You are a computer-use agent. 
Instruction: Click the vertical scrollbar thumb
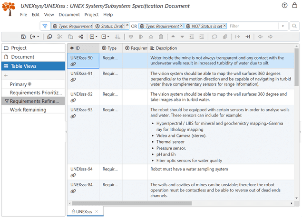pyautogui.click(x=297, y=67)
